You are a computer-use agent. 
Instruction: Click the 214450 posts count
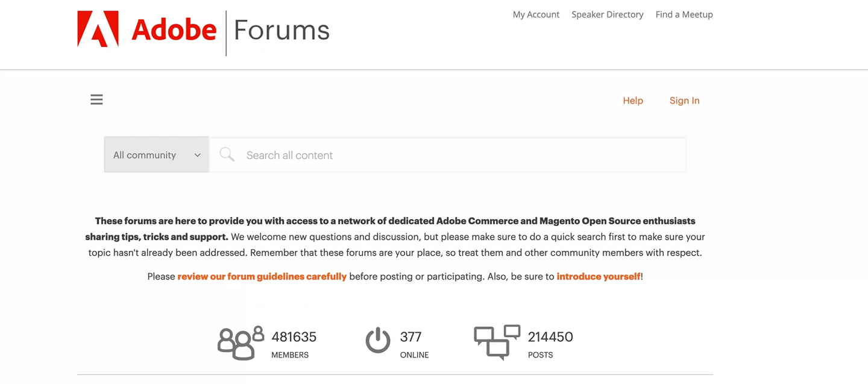[550, 337]
